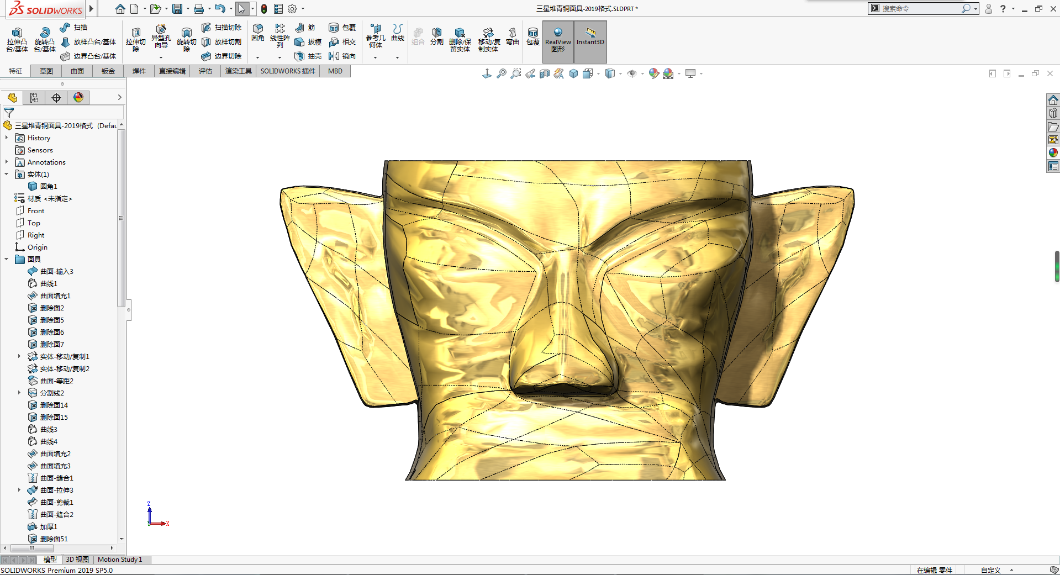Click the 镜向 mirror tool
This screenshot has height=575, width=1060.
click(x=342, y=56)
